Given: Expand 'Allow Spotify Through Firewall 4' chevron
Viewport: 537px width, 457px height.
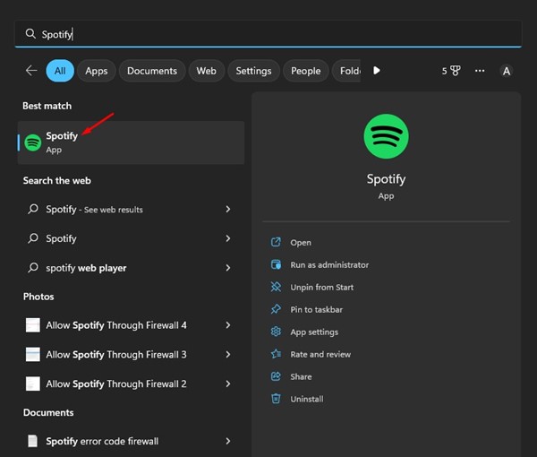Looking at the screenshot, I should [228, 325].
